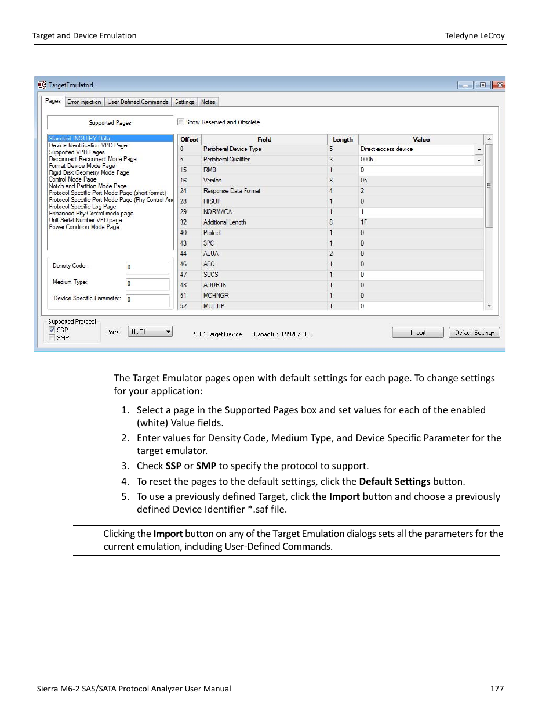Minimize the TargetEmulator1 window
Viewport: 553px width, 717px height.
click(x=465, y=85)
